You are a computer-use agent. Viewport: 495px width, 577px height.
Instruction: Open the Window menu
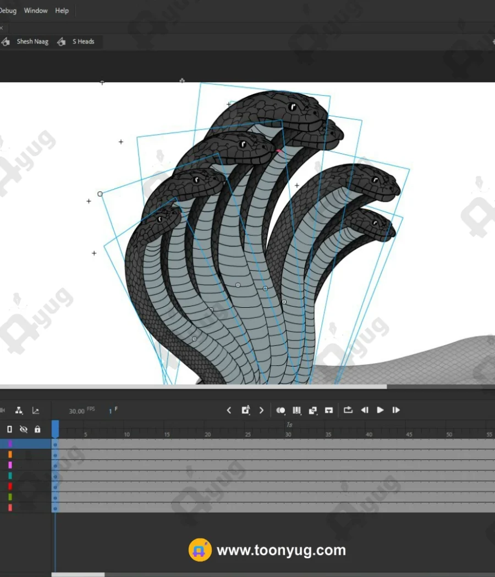(36, 10)
